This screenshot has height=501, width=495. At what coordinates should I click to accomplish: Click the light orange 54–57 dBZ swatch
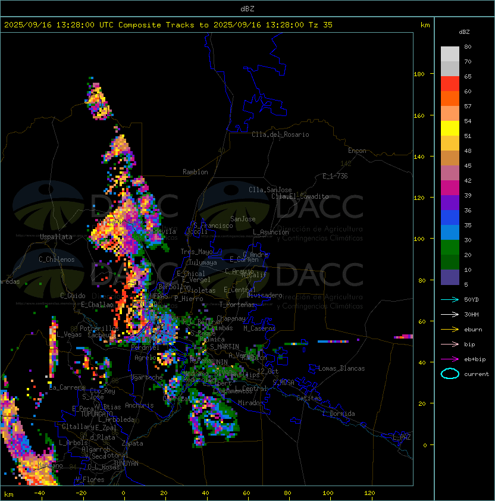tap(450, 114)
